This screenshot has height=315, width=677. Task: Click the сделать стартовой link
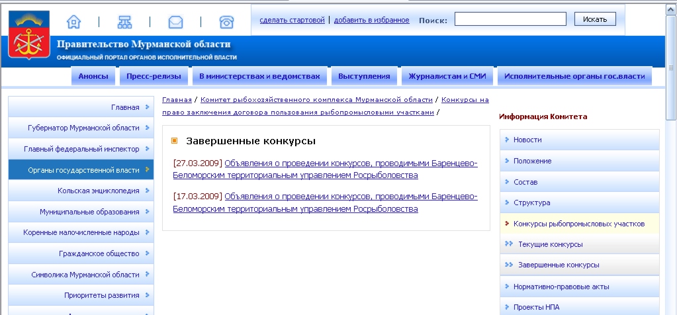293,20
